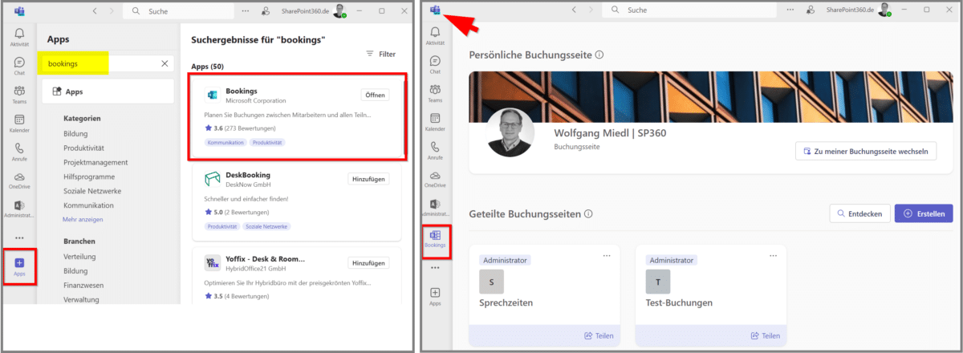Open Aktivität in the right Teams window
The width and height of the screenshot is (963, 353).
tap(435, 38)
